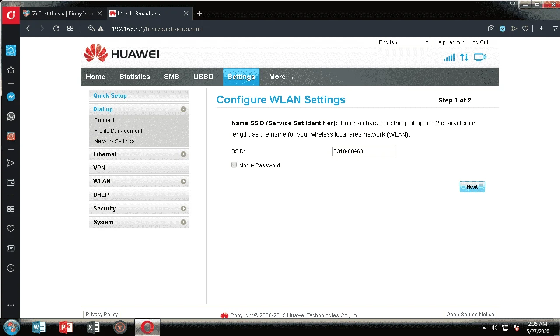
Task: Open the More navigation tab
Action: [277, 77]
